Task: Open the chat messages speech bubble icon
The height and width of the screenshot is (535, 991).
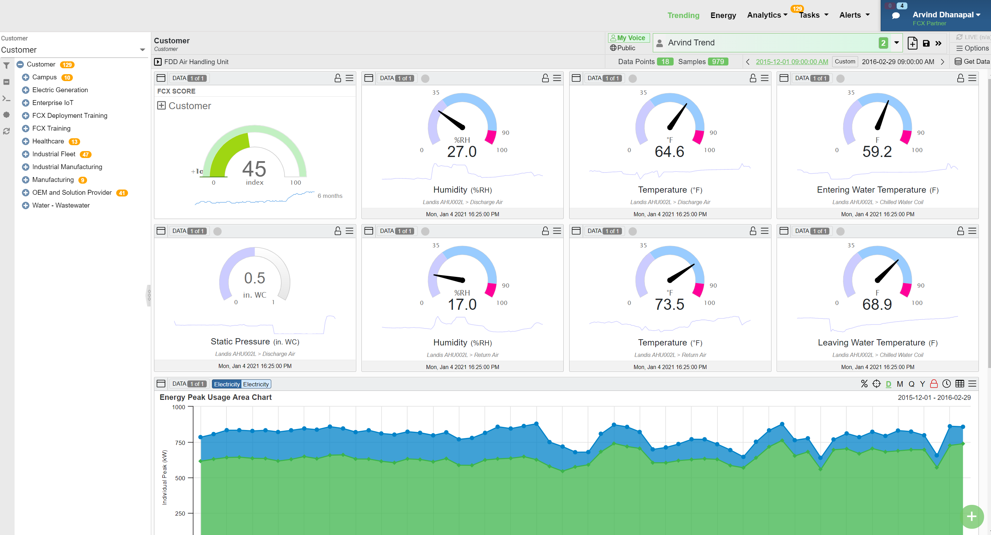Action: coord(896,16)
